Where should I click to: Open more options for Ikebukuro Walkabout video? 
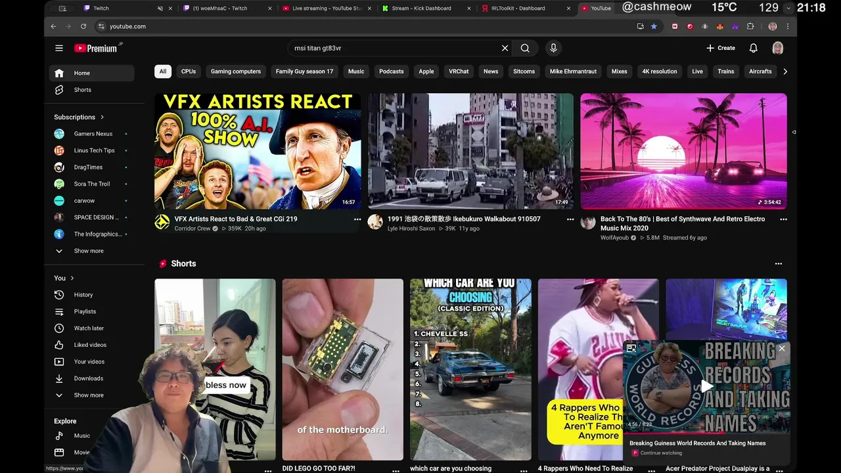click(x=570, y=219)
